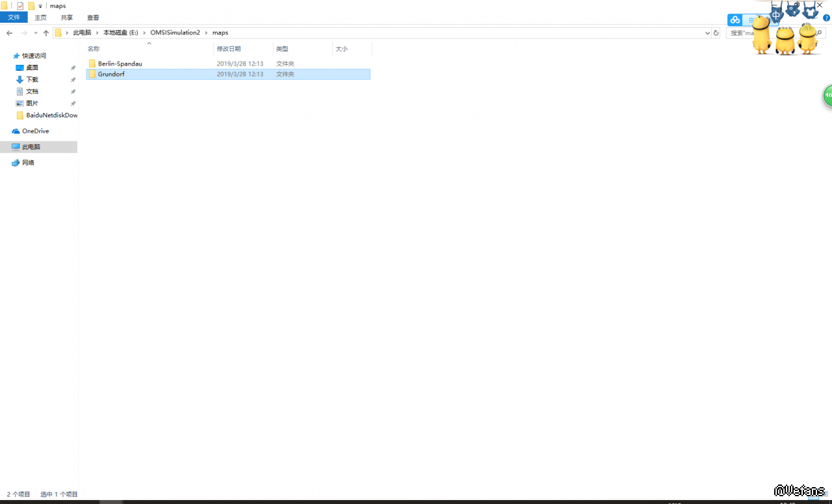Click the Baidu Netdisk blue cloud icon
This screenshot has width=832, height=504.
[x=735, y=20]
